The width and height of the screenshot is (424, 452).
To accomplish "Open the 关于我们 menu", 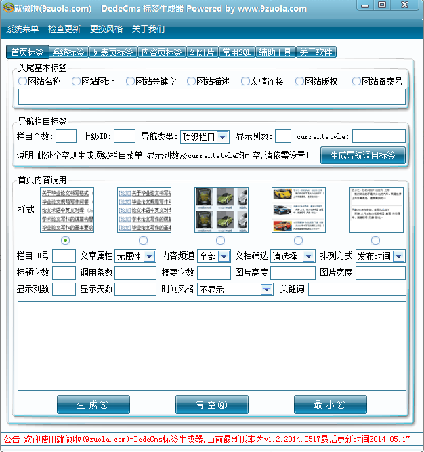I will click(x=148, y=29).
